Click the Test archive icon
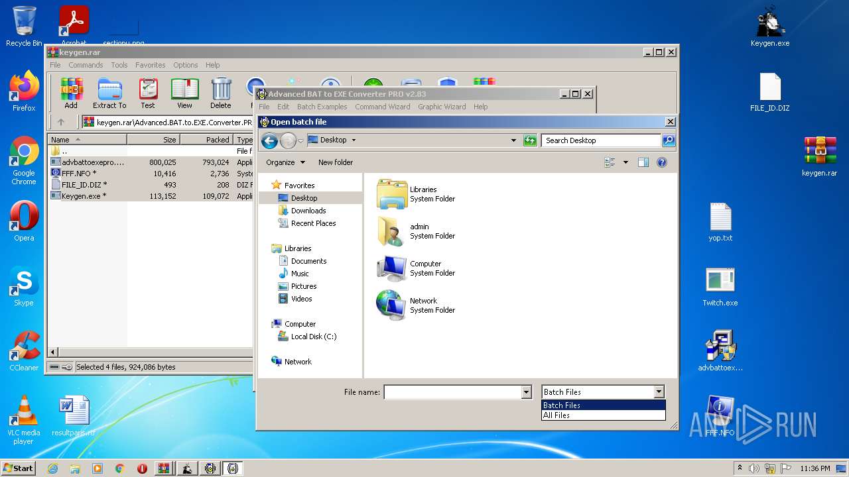The height and width of the screenshot is (477, 849). click(148, 93)
